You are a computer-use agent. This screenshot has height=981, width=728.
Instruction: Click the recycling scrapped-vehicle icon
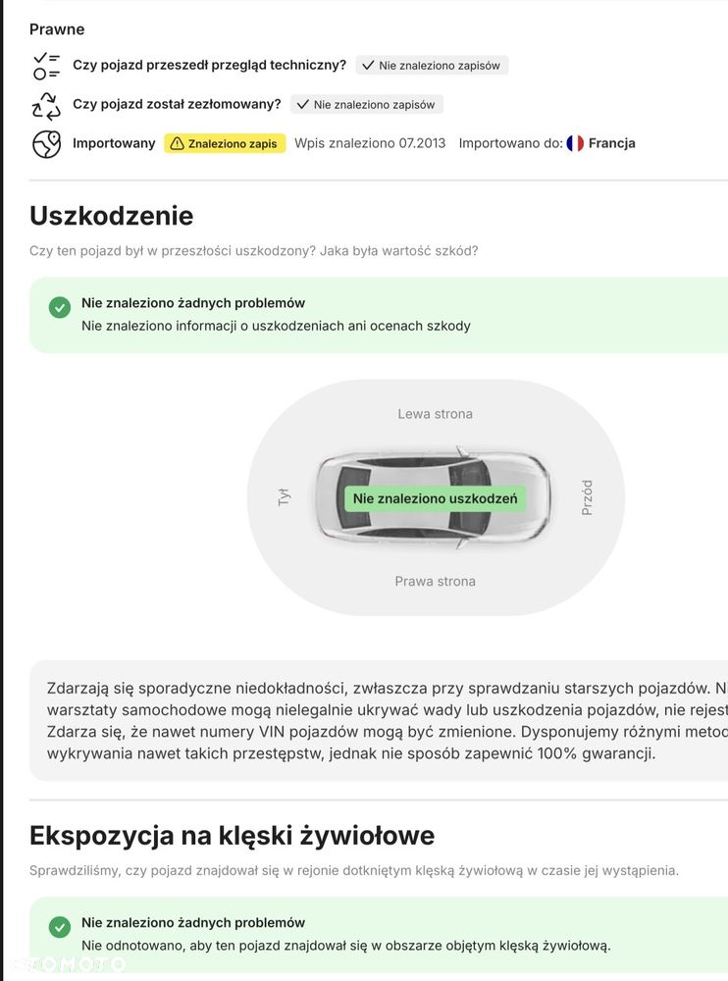pos(46,105)
